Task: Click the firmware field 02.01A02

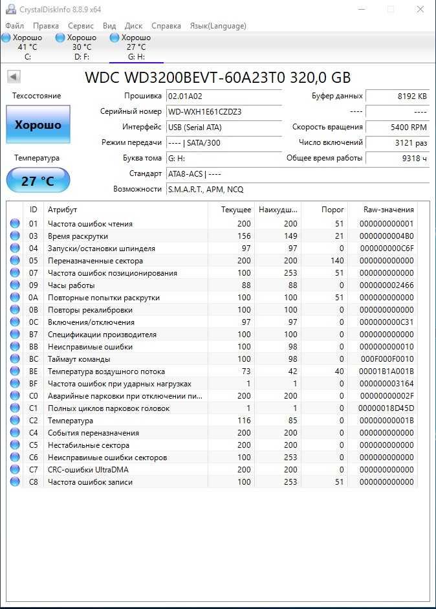Action: click(224, 96)
